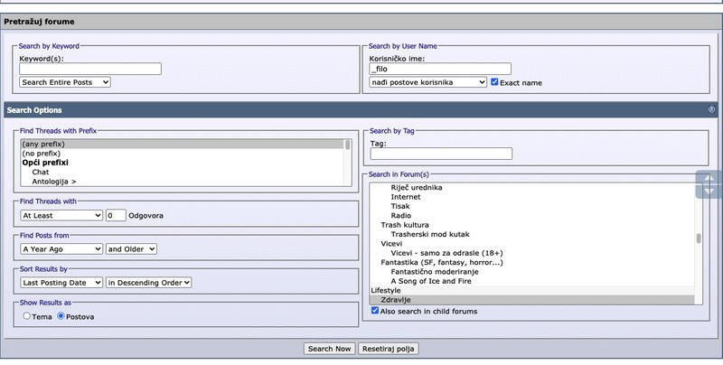Select Internet forum in list
Viewport: 723px width, 365px height.
coord(532,197)
